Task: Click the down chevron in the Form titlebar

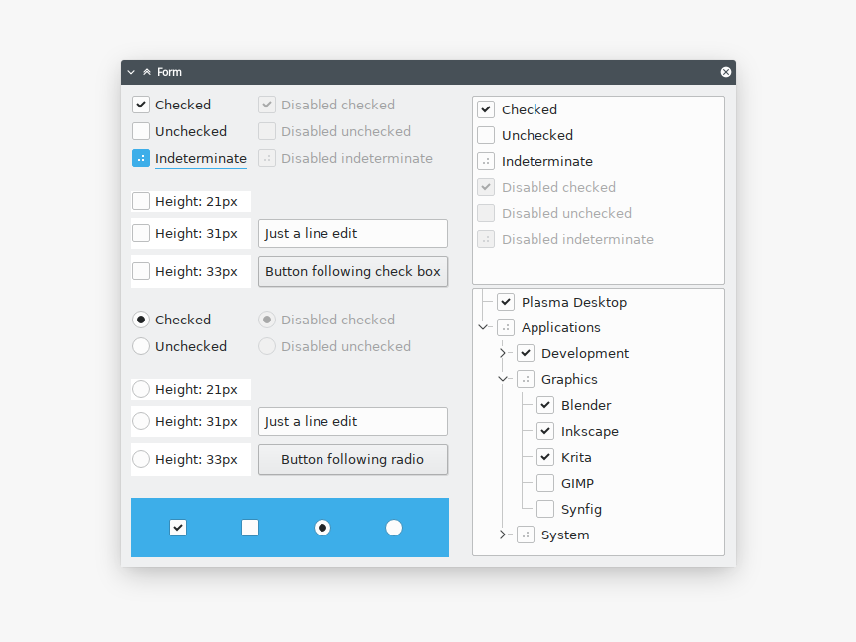Action: click(x=130, y=72)
